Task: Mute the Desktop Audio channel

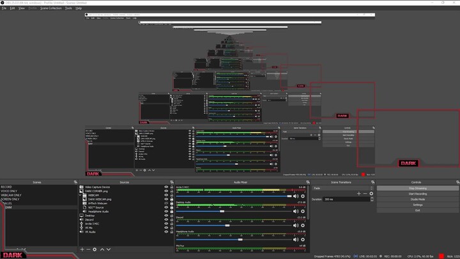Action: click(x=296, y=211)
